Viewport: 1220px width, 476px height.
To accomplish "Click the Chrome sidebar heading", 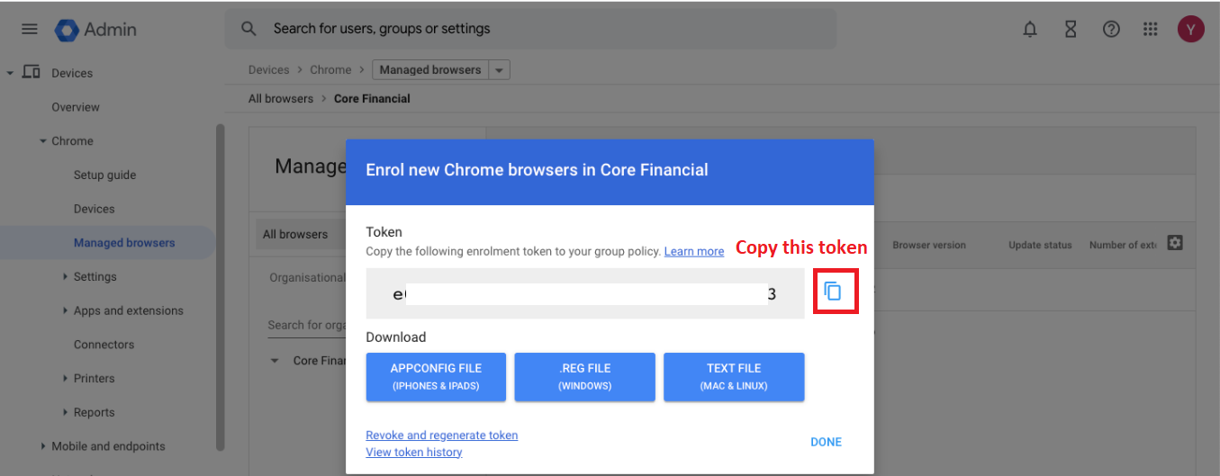I will tap(72, 141).
